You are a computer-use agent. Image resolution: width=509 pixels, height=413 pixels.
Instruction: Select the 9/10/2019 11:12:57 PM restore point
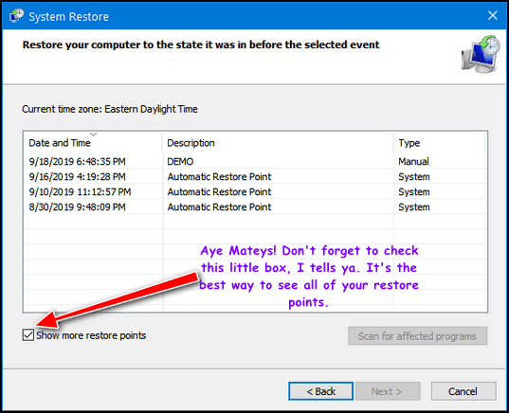pyautogui.click(x=255, y=191)
